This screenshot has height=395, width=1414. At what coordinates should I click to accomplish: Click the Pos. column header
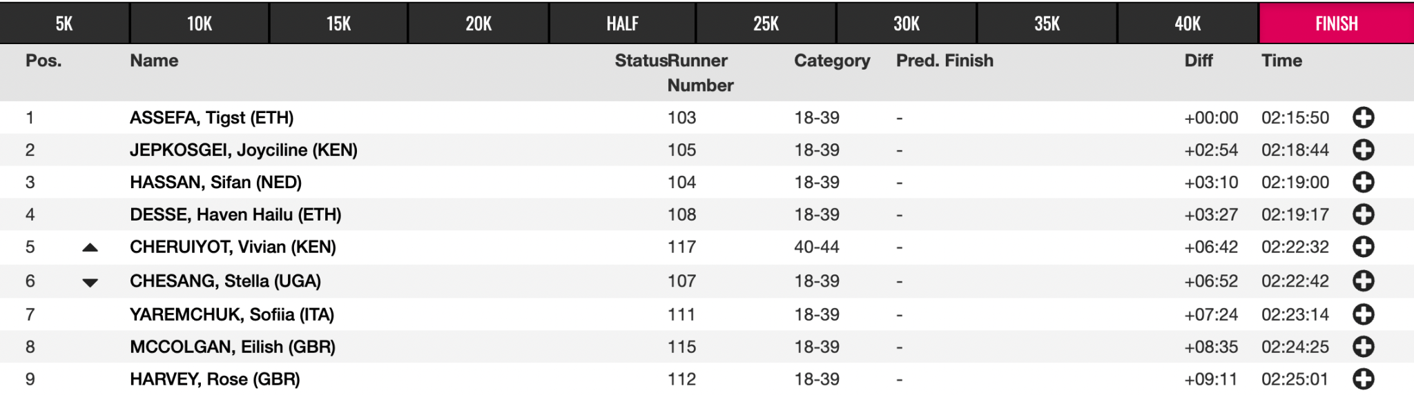pyautogui.click(x=43, y=61)
